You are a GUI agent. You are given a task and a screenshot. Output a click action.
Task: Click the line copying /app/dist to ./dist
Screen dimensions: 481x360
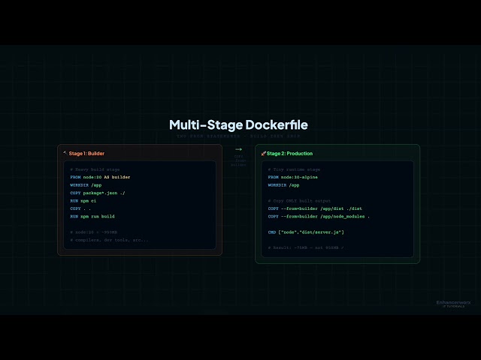click(x=315, y=208)
